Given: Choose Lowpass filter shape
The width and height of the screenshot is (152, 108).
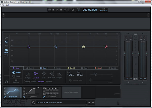Looking at the screenshot, I should point(59,75).
